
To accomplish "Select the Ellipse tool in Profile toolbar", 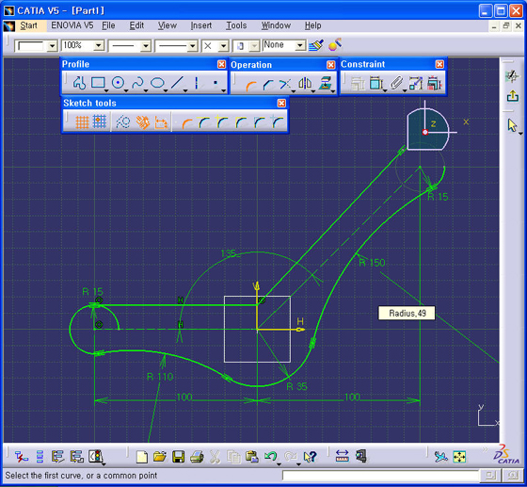I will coord(157,82).
